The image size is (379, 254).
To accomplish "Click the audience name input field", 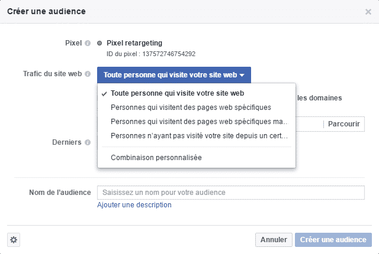I will click(231, 193).
